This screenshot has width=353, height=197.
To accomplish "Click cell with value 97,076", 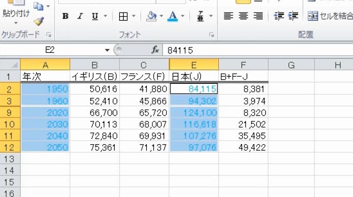I will [x=194, y=147].
